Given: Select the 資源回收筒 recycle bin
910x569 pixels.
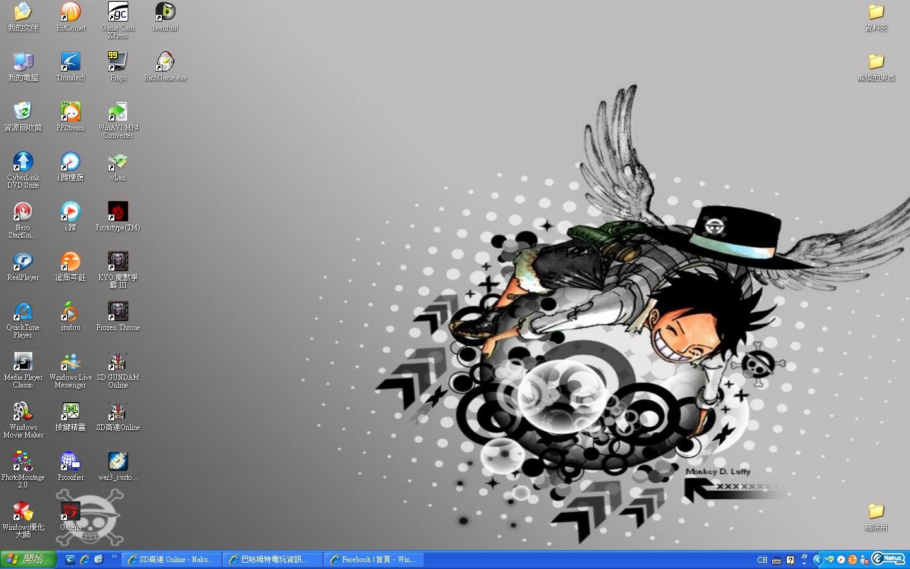Looking at the screenshot, I should tap(23, 117).
